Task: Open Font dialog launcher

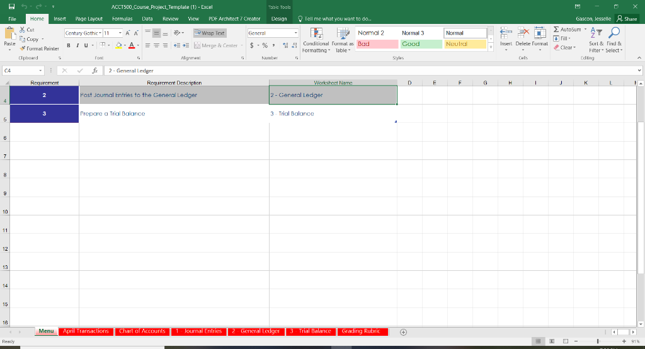Action: 138,58
